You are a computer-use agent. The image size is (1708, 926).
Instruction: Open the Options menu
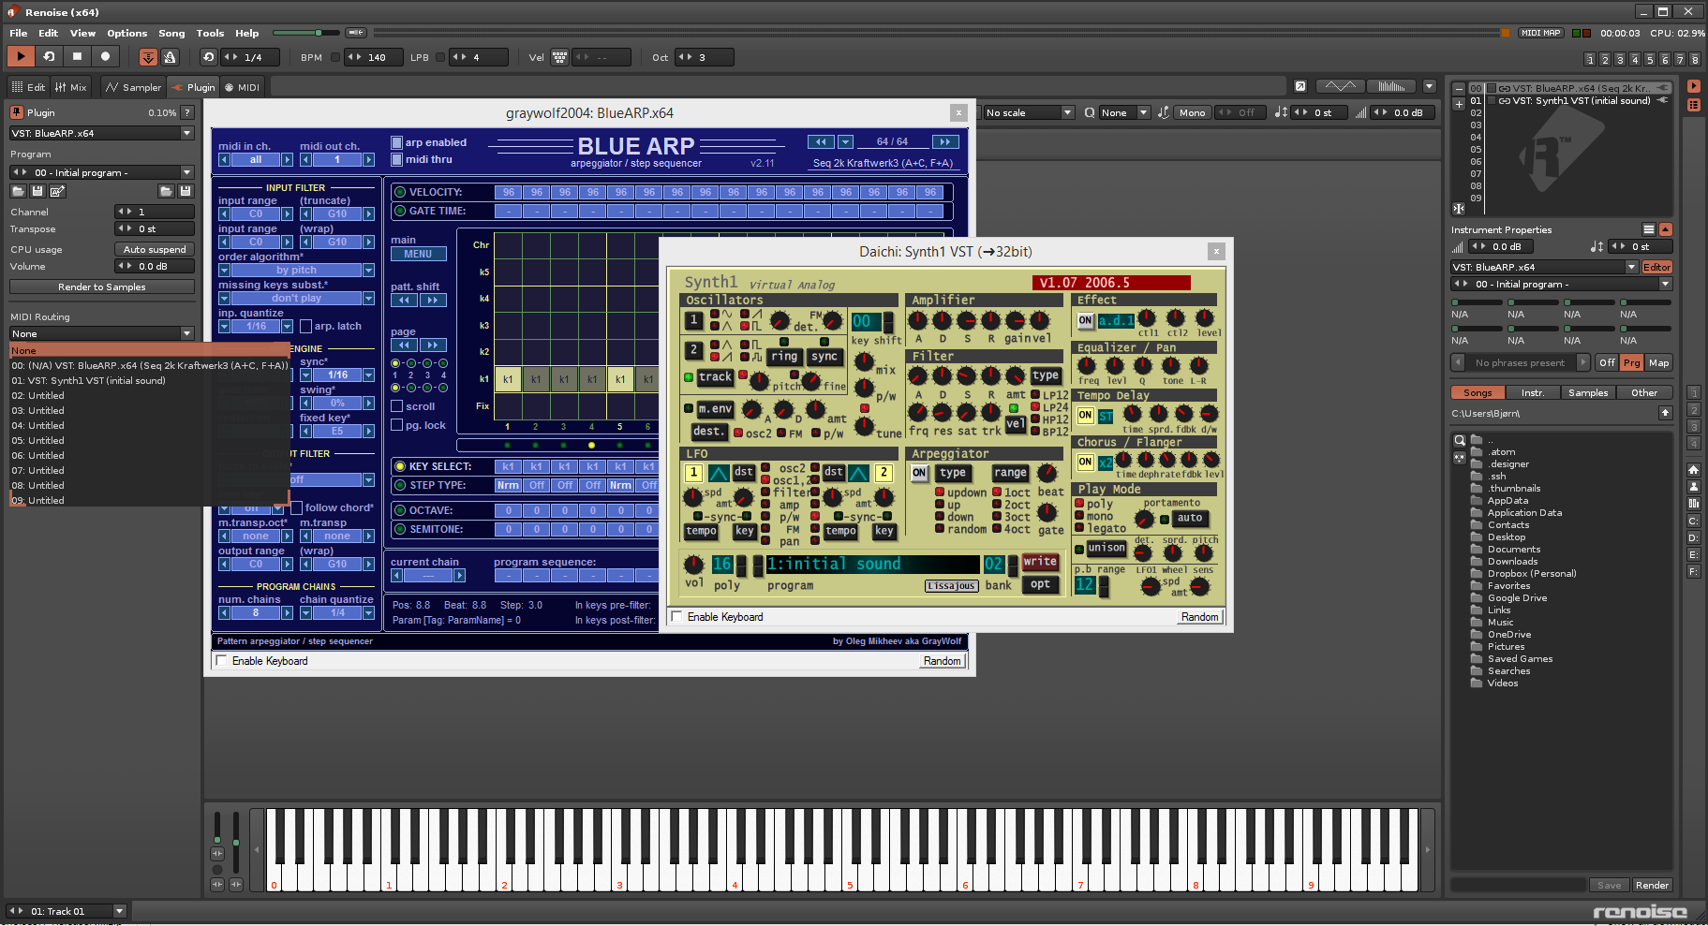pyautogui.click(x=126, y=33)
